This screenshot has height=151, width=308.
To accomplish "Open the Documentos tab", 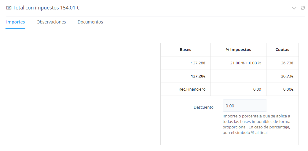I will pyautogui.click(x=90, y=22).
